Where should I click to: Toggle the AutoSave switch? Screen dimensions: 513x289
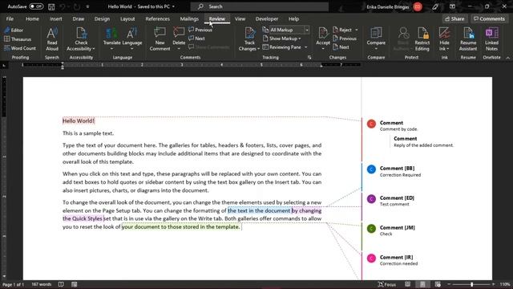click(x=36, y=6)
